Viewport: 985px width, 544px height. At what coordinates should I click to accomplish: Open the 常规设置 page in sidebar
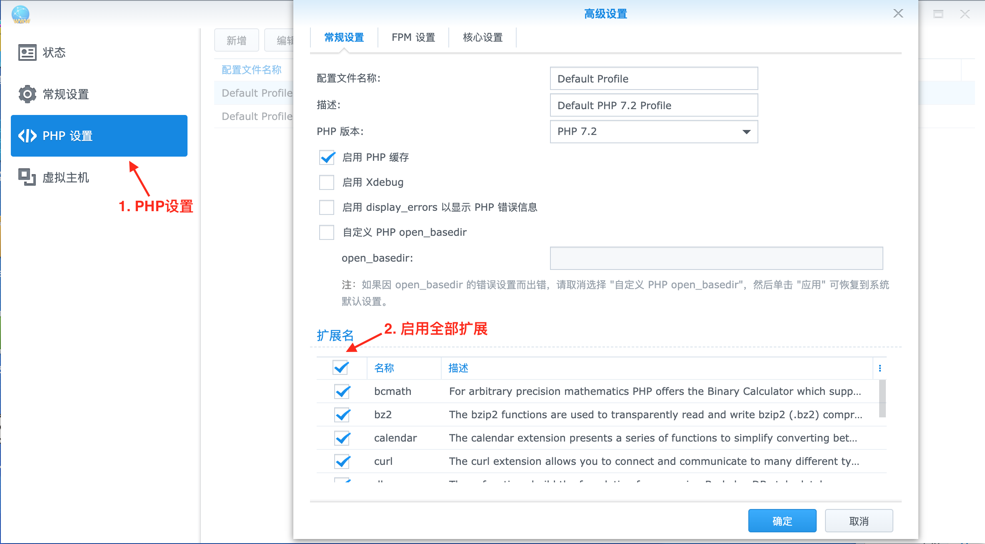tap(99, 94)
